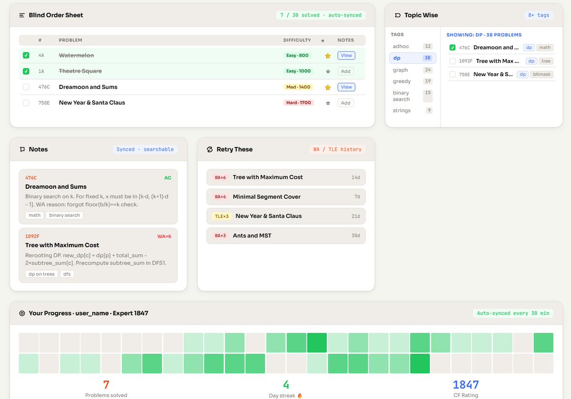Click the Med·1400 difficulty badge
Image resolution: width=571 pixels, height=399 pixels.
tap(298, 87)
